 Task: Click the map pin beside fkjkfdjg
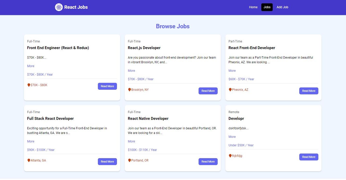point(230,156)
